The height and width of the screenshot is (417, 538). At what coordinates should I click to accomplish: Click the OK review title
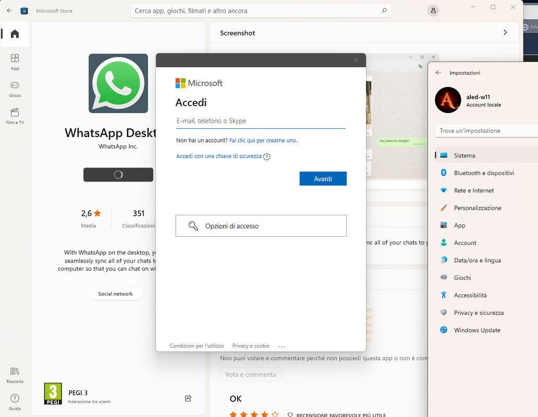236,398
